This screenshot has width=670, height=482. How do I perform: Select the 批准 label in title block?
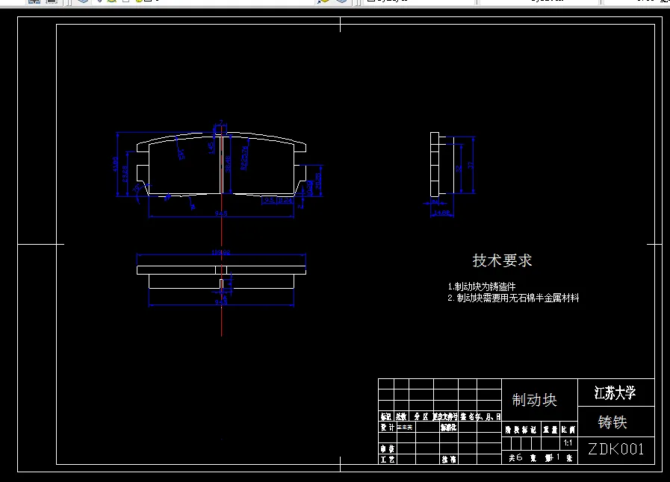(x=449, y=460)
